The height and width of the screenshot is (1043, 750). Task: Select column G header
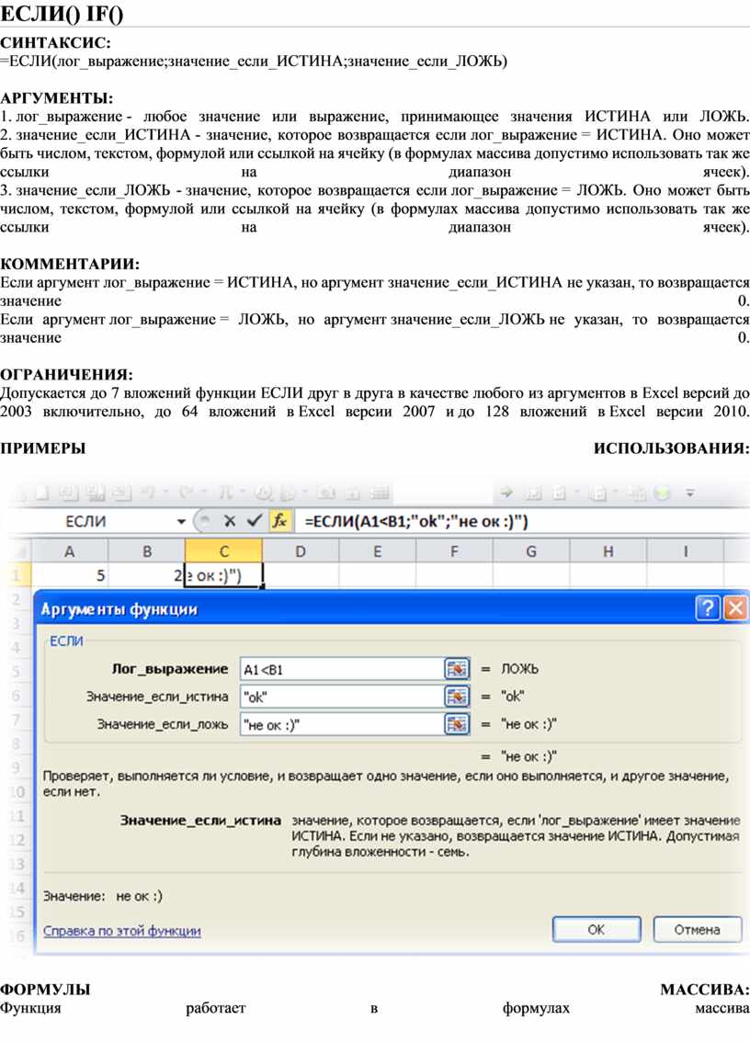[x=531, y=551]
